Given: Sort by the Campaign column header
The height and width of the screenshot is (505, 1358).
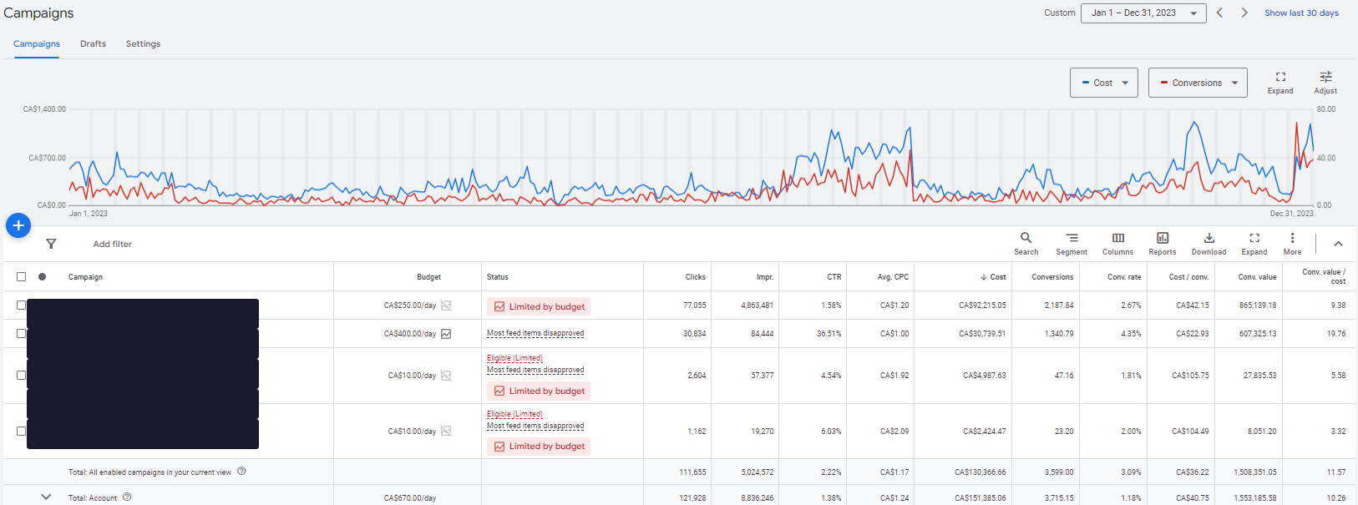Looking at the screenshot, I should (85, 276).
